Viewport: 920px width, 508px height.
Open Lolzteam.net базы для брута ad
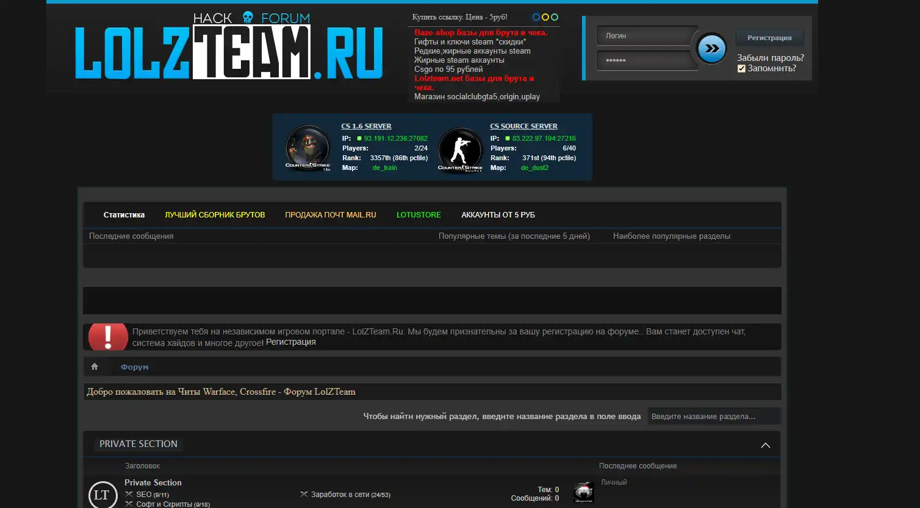point(474,83)
